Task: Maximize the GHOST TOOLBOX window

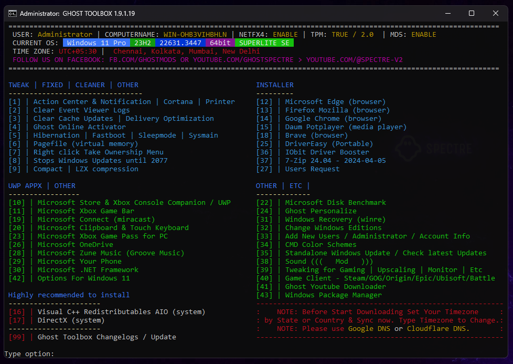Action: (x=472, y=14)
